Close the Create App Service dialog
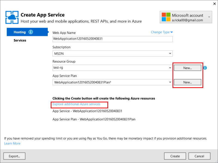Image resolution: width=218 pixels, height=163 pixels. point(214,4)
